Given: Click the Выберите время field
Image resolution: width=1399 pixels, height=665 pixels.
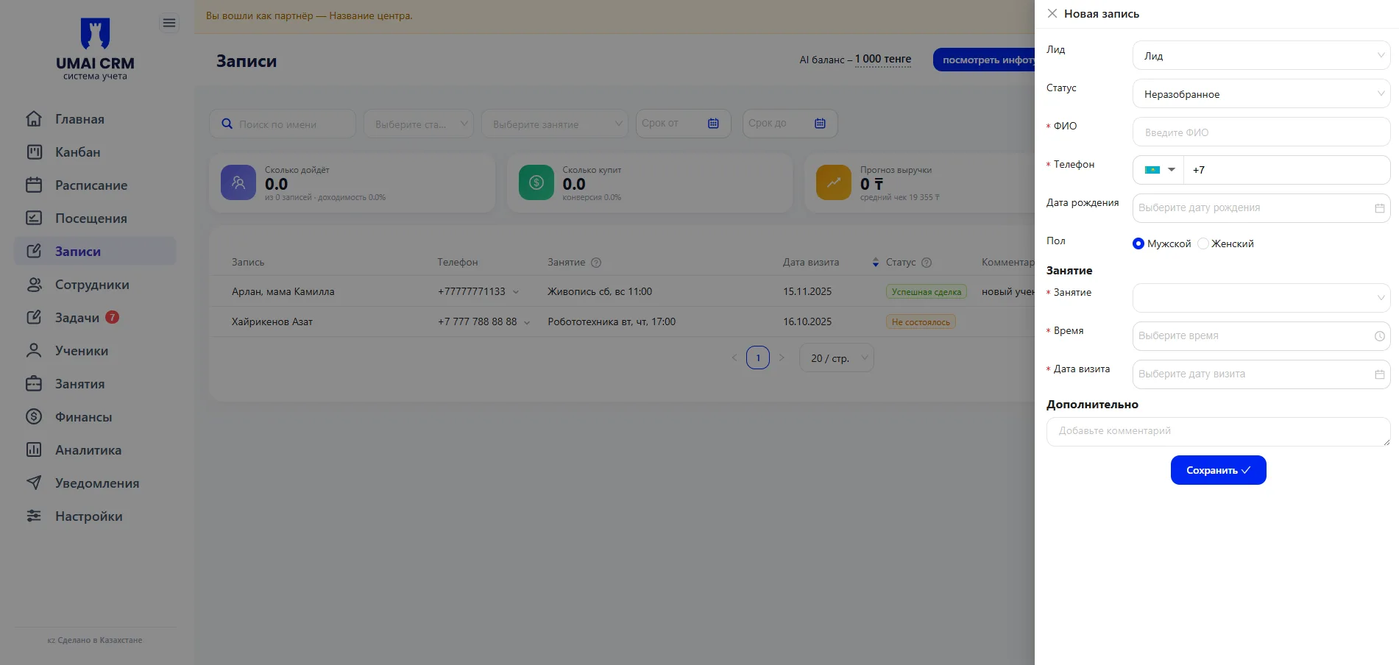Looking at the screenshot, I should tap(1261, 336).
